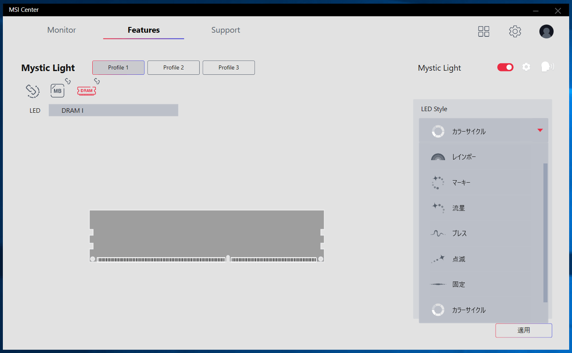Click the 固定 dotted line icon

438,284
